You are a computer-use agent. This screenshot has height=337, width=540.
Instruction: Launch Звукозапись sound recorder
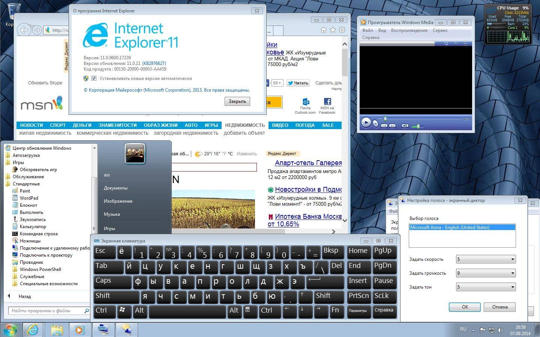[33, 219]
